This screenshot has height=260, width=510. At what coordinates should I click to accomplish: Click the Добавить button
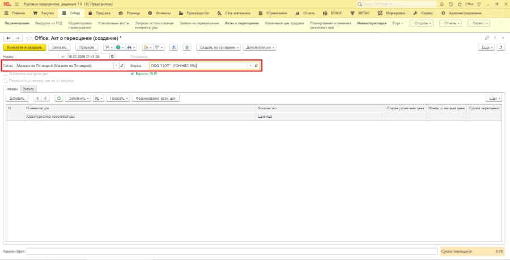(x=17, y=98)
